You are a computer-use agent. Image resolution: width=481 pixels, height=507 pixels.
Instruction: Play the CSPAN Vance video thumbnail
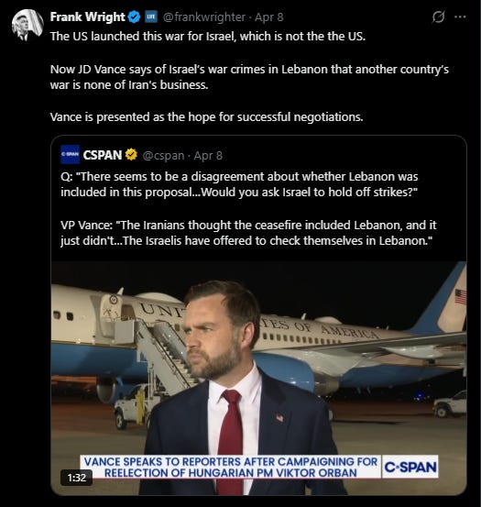tap(258, 379)
